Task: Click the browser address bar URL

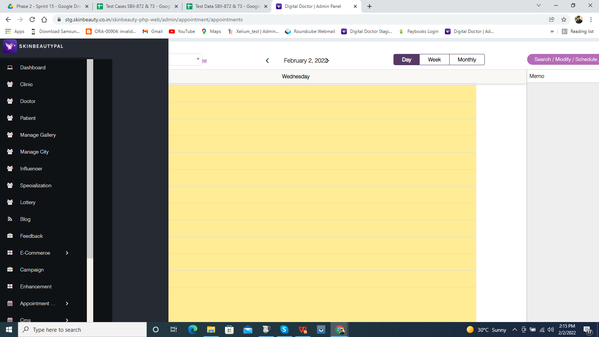Action: (x=153, y=19)
